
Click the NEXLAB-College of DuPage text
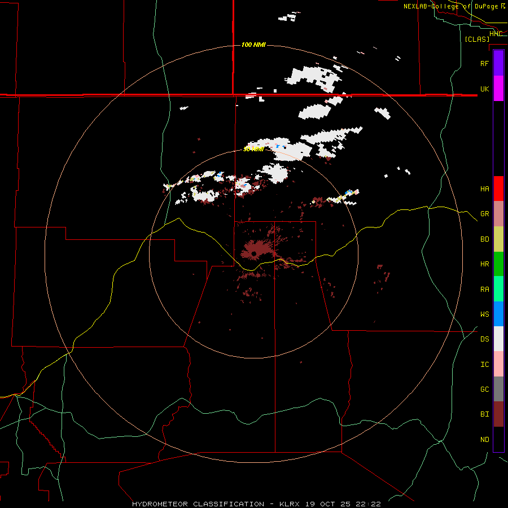450,6
